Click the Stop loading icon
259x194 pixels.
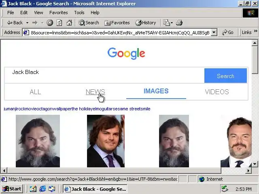[x=50, y=23]
